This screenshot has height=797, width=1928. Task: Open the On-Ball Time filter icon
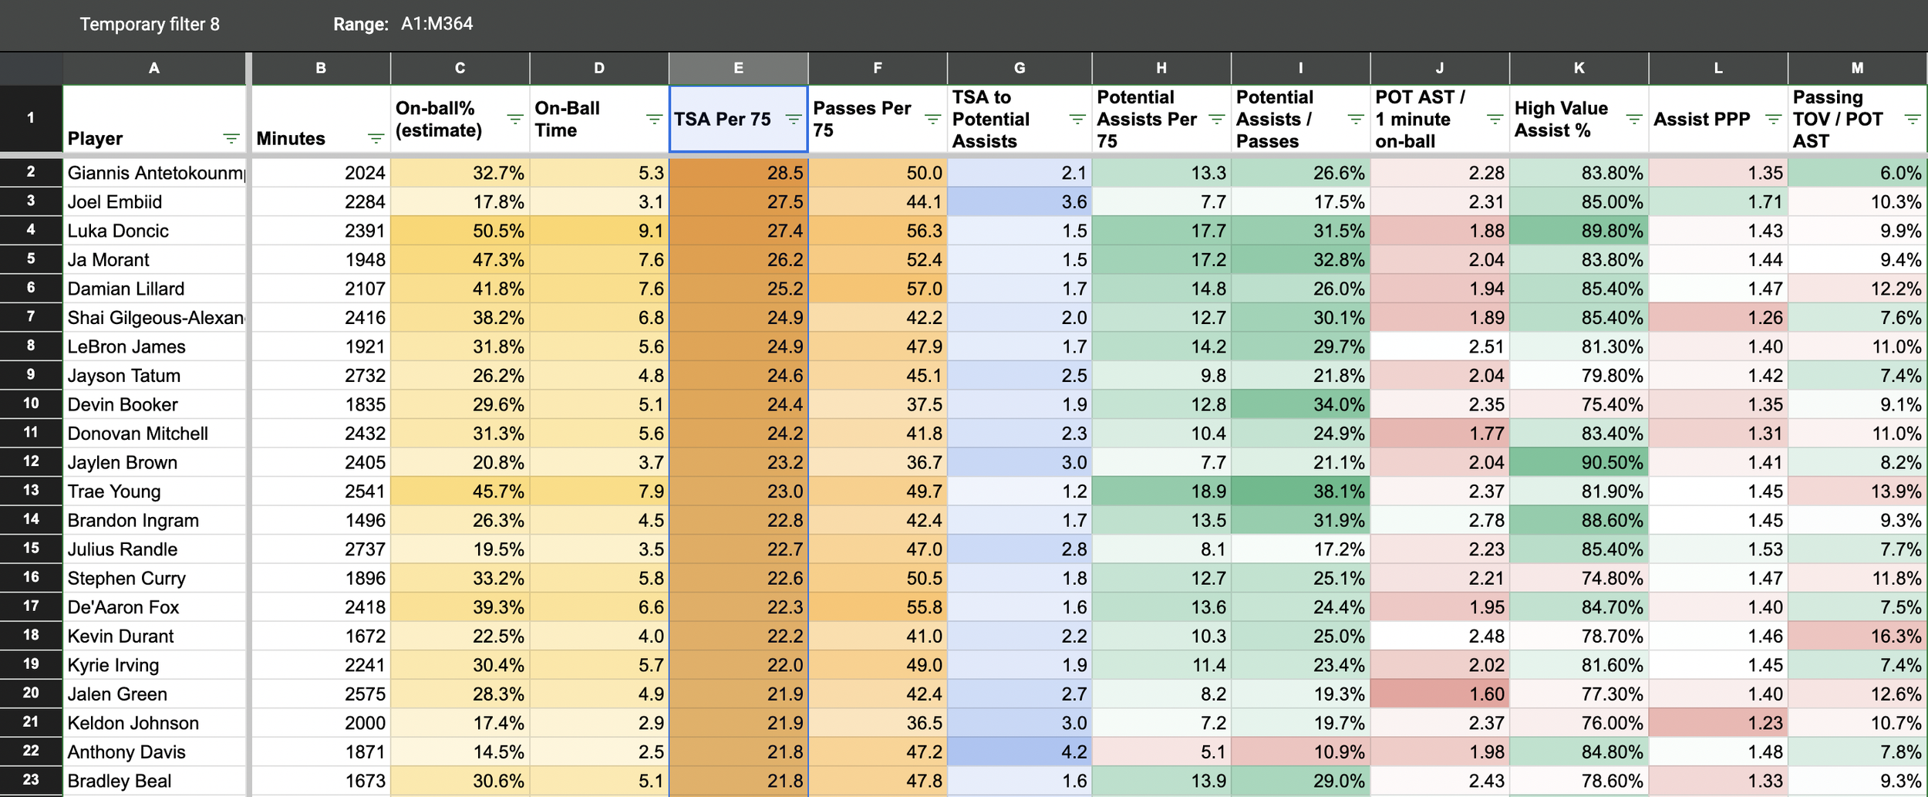(x=654, y=119)
